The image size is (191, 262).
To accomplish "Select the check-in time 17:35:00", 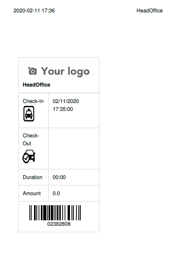I will (63, 109).
